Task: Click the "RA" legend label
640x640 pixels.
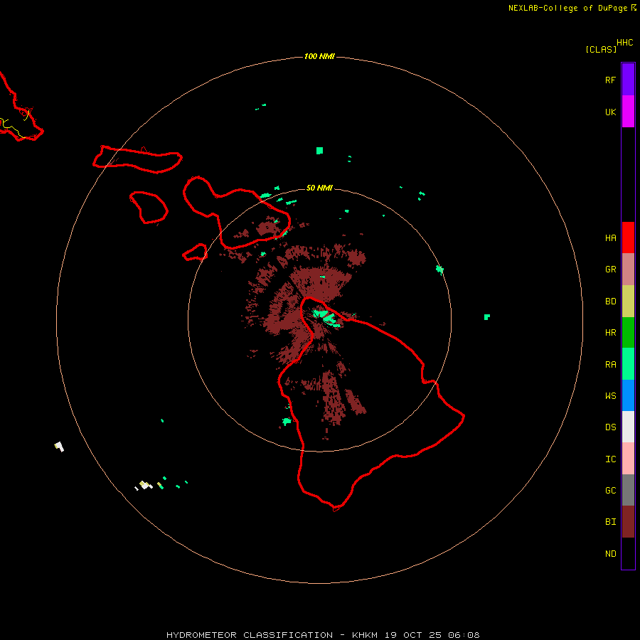Action: point(611,365)
